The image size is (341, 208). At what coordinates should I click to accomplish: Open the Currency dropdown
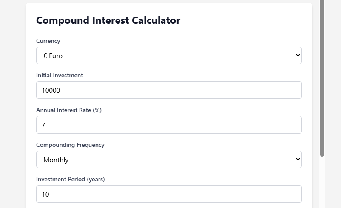coord(169,56)
